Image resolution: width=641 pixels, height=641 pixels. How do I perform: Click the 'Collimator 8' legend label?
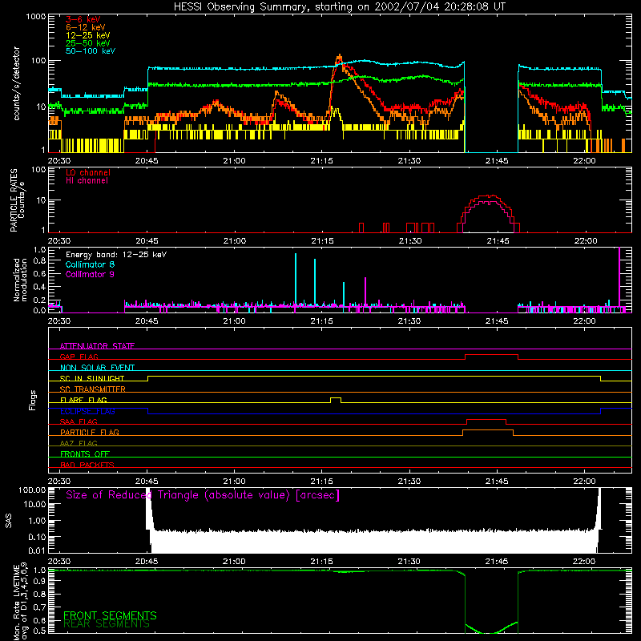(x=90, y=264)
